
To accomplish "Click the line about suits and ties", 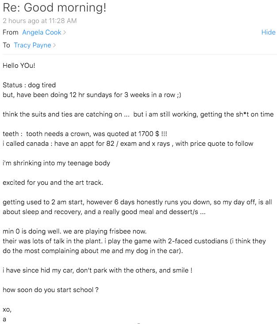I will [x=138, y=114].
